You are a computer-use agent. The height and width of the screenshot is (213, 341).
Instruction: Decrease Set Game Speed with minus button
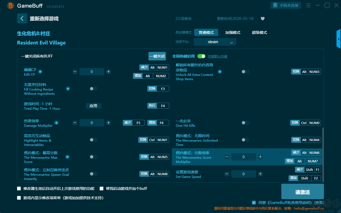click(x=227, y=174)
